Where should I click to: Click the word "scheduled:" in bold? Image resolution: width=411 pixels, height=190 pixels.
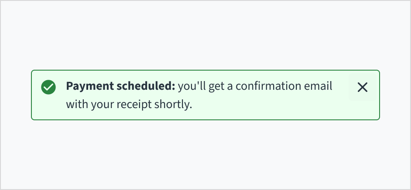tap(146, 86)
